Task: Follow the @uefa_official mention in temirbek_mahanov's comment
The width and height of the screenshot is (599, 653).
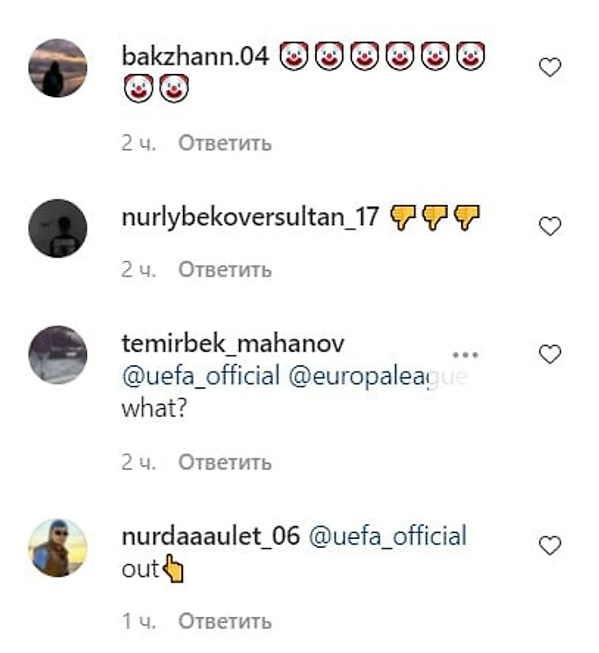Action: (201, 377)
